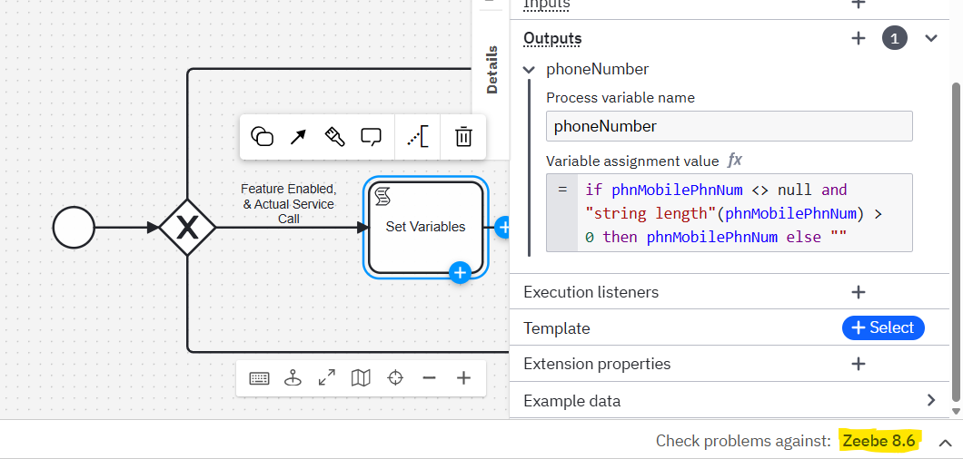
Task: Select the connect arrow tool in context pad
Action: [298, 137]
